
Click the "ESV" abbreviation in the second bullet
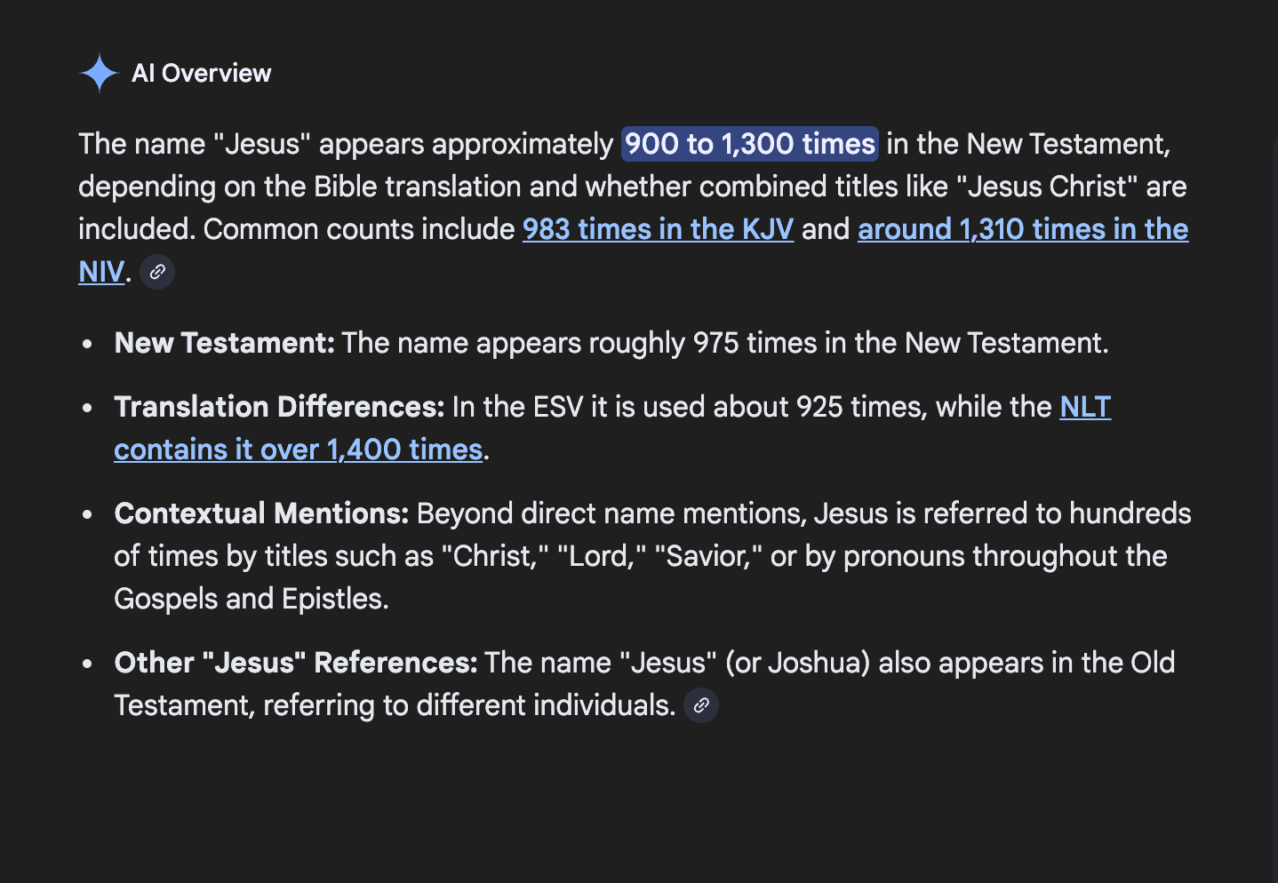pos(557,407)
